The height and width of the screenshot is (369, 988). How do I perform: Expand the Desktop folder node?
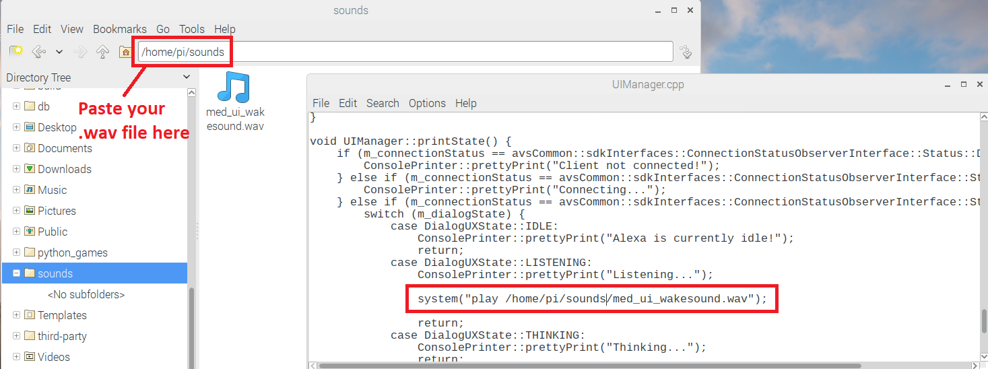17,127
